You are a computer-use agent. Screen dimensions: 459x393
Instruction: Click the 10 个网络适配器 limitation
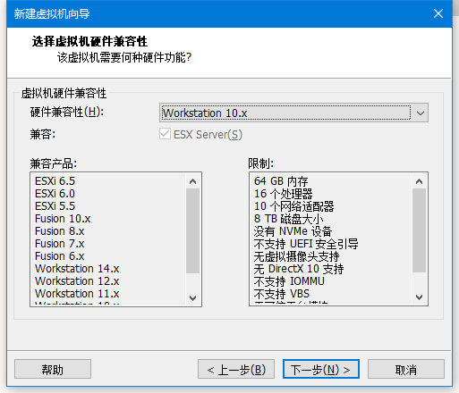[294, 206]
